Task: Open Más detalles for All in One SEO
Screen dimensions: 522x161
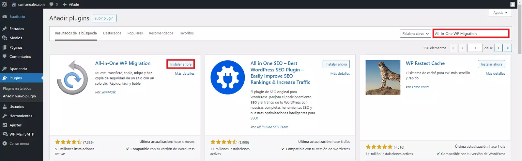Action: coord(340,74)
